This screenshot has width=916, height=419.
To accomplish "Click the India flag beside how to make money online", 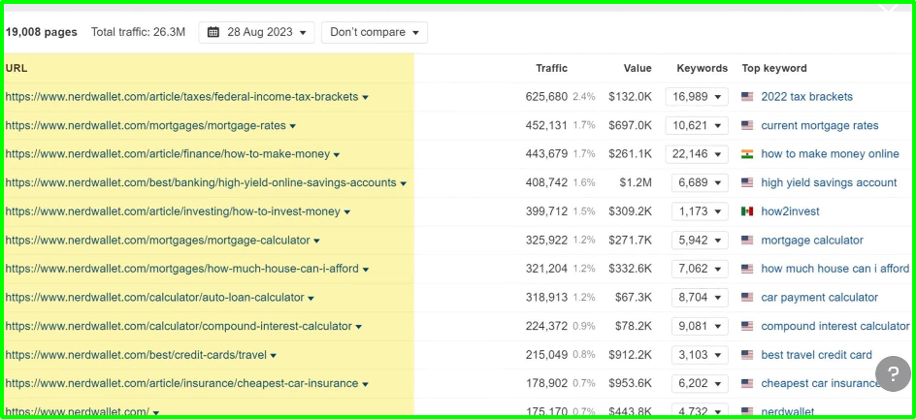I will [x=747, y=154].
